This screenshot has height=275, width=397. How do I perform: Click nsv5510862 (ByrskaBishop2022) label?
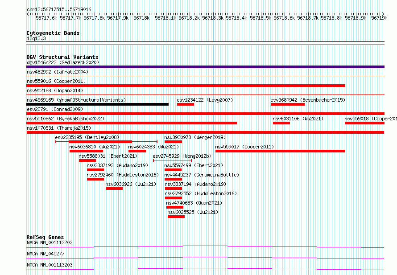[66, 119]
